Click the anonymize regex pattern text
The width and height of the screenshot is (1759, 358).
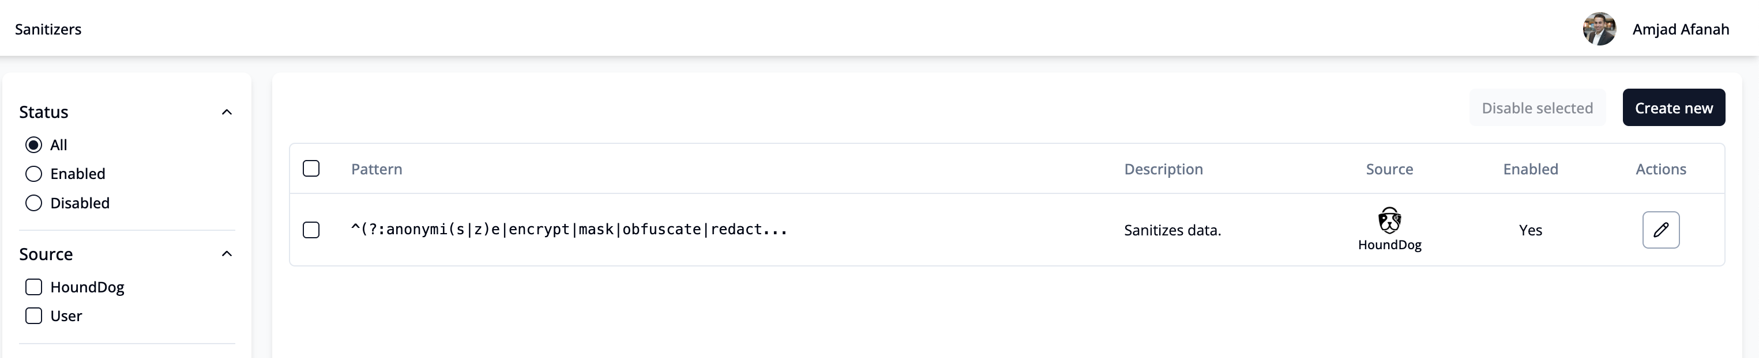click(569, 230)
